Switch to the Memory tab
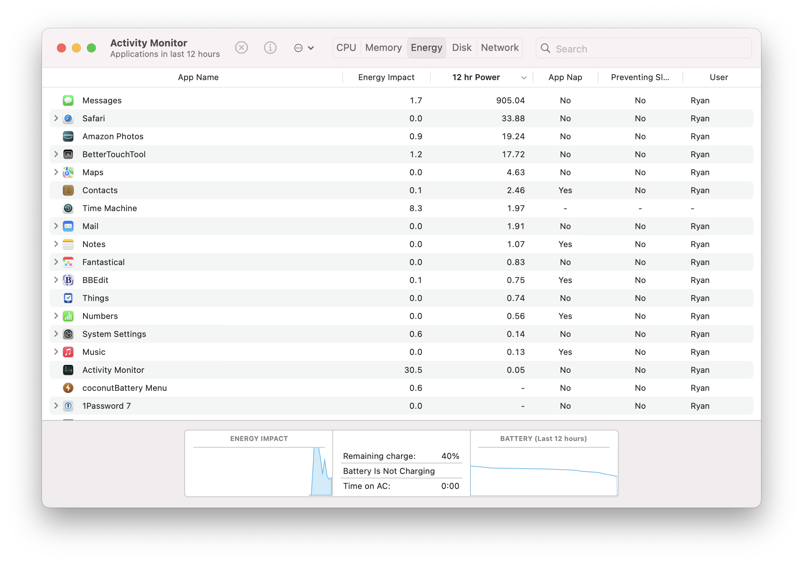The width and height of the screenshot is (803, 563). [383, 48]
